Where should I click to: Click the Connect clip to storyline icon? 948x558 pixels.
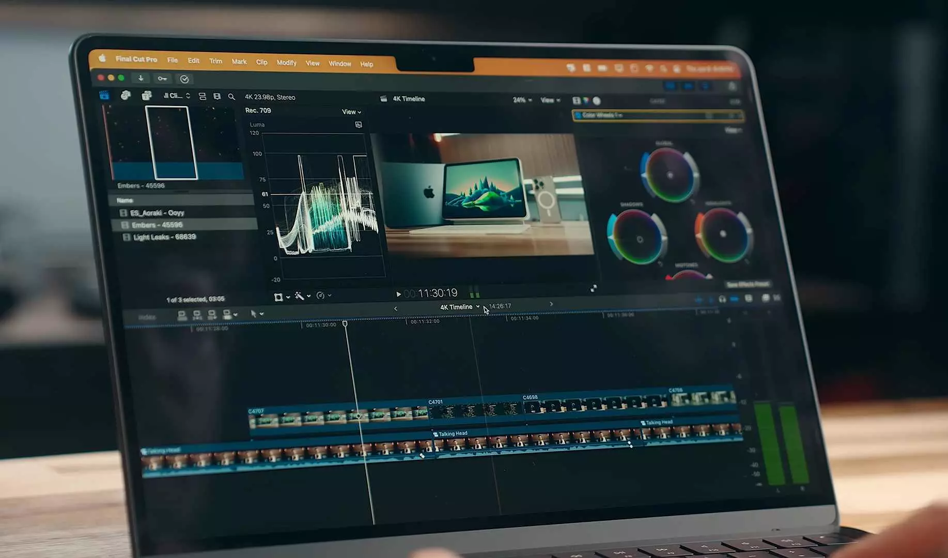(x=182, y=315)
